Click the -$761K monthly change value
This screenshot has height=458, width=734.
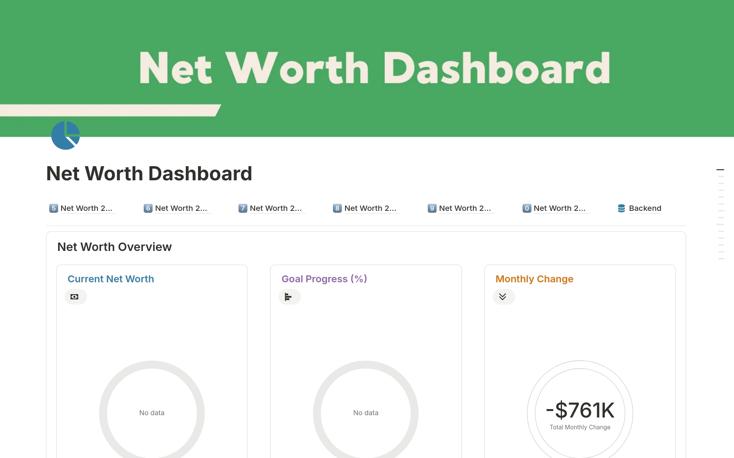click(580, 410)
